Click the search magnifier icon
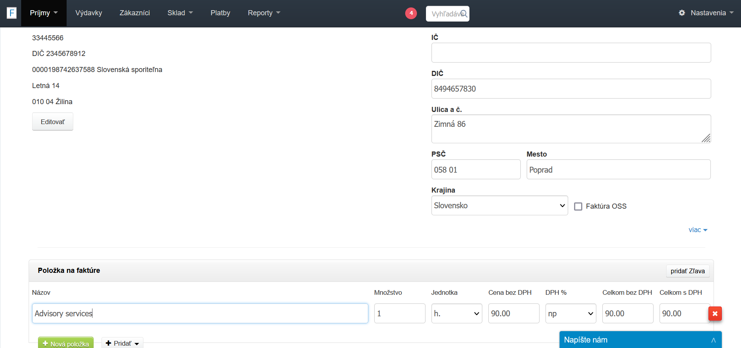The height and width of the screenshot is (348, 741). pos(464,14)
